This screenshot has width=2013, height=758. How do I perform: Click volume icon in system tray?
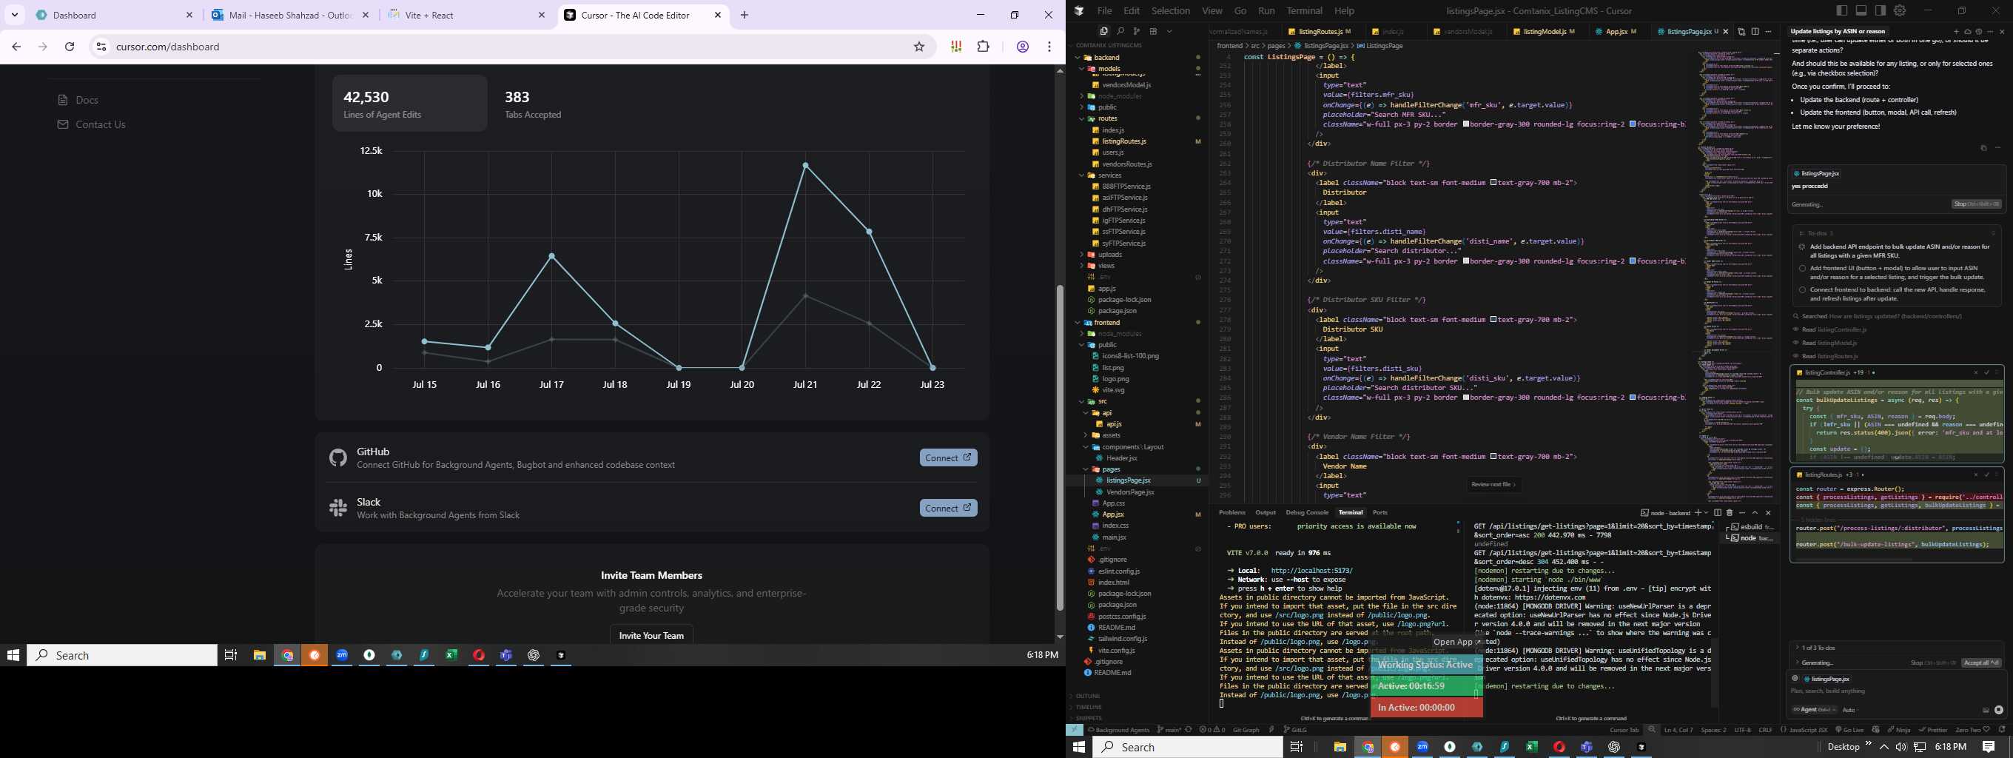1901,747
